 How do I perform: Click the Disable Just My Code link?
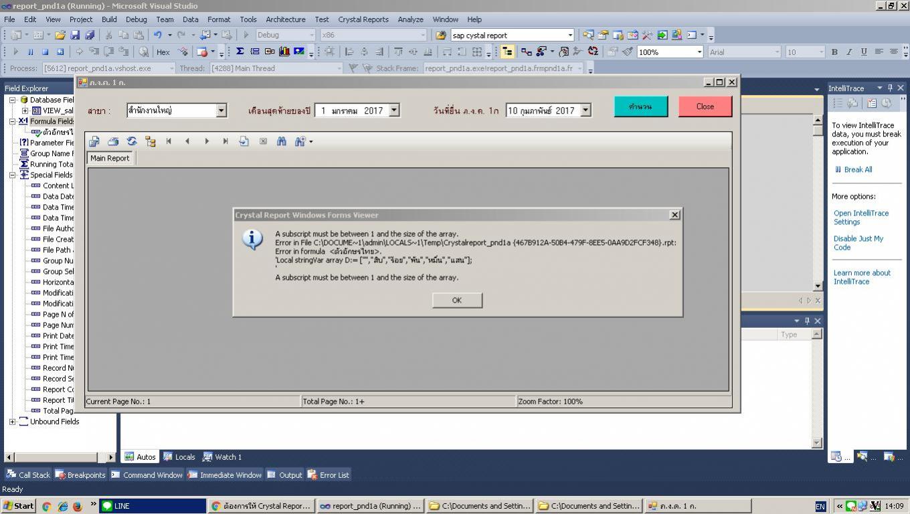pos(858,243)
